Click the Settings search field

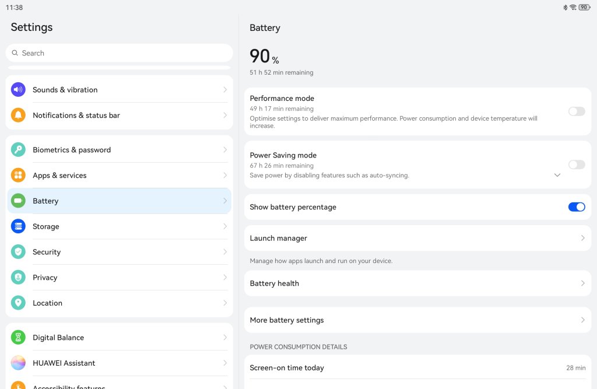[x=119, y=53]
